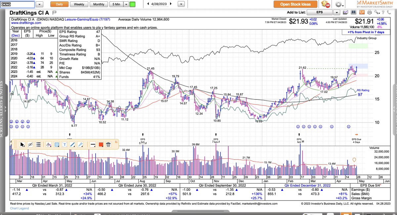Select the text box tool
The image size is (397, 215).
click(65, 144)
